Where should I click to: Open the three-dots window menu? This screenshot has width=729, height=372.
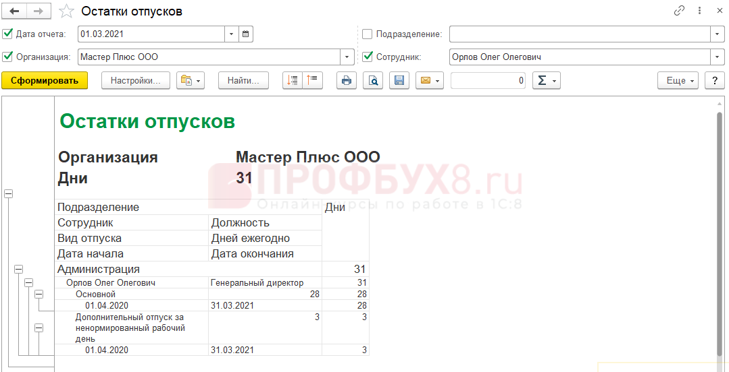(699, 11)
